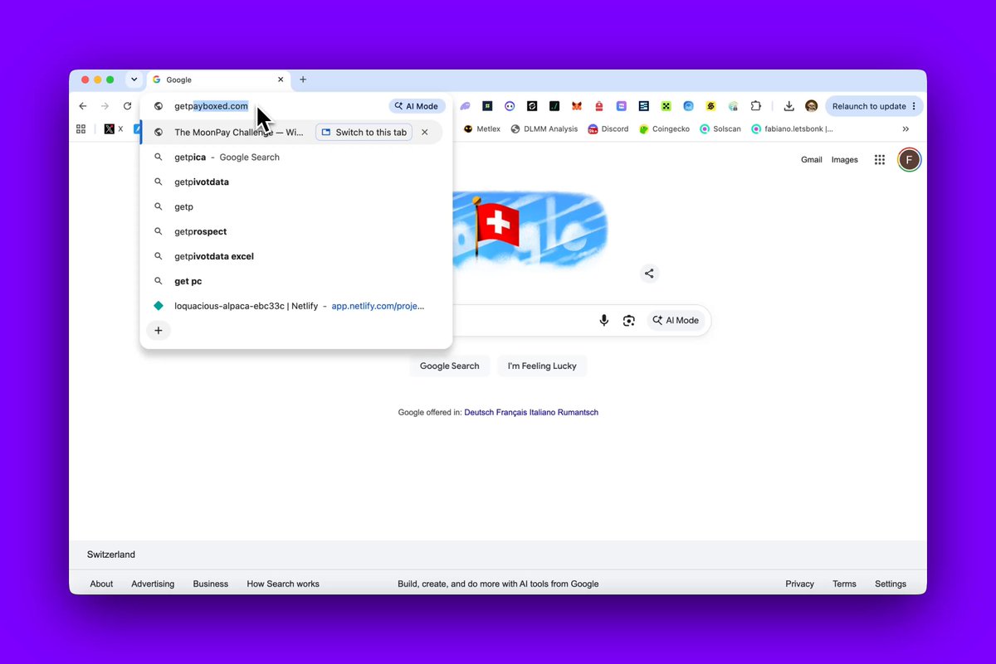The image size is (996, 664).
Task: Click AI Mode in the address bar
Action: pos(417,106)
